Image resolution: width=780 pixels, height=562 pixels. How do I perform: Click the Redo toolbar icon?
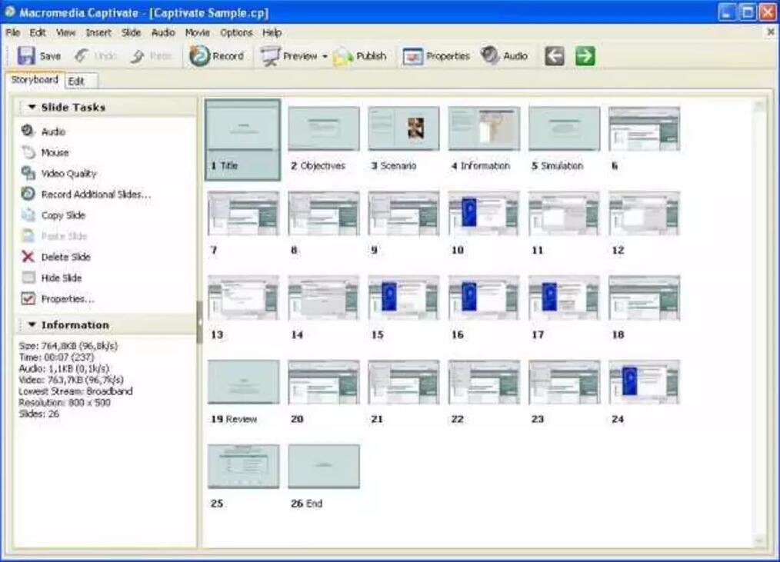[x=137, y=56]
